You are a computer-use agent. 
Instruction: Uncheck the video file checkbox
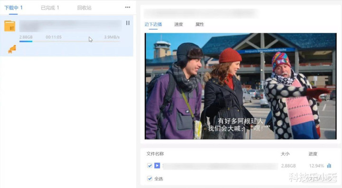click(150, 166)
